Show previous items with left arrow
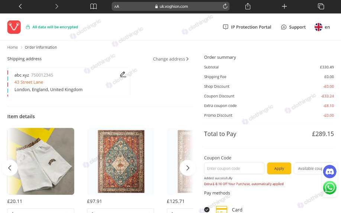 click(x=10, y=168)
